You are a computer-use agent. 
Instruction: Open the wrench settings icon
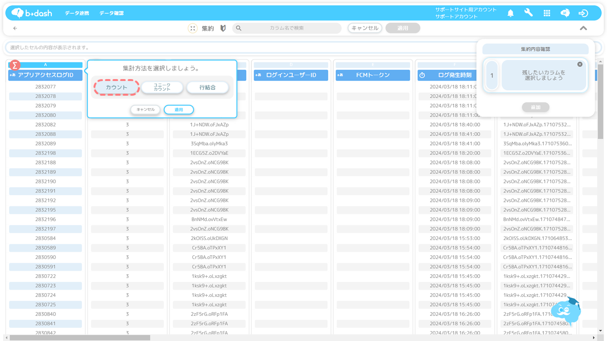tap(528, 13)
